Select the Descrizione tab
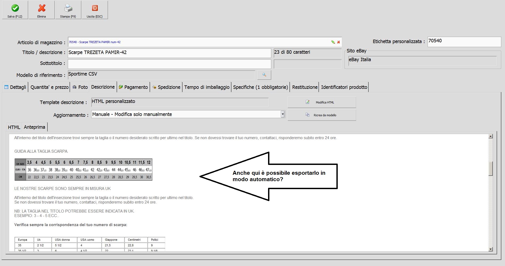 coord(103,87)
